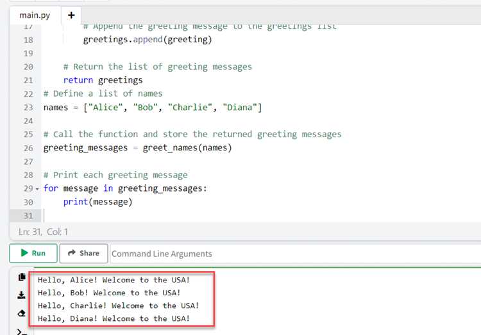Click the 'greetings.append(greeting)' line

(148, 40)
